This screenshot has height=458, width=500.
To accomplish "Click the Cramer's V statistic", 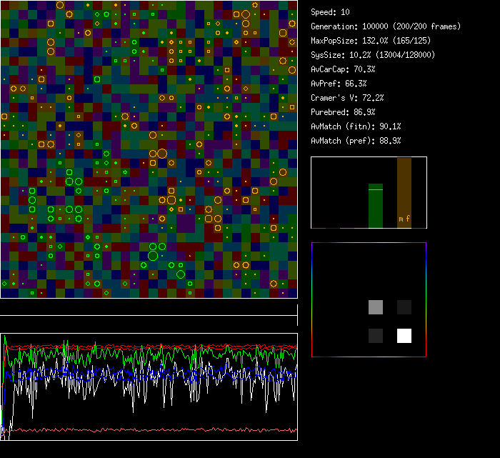I will 347,98.
